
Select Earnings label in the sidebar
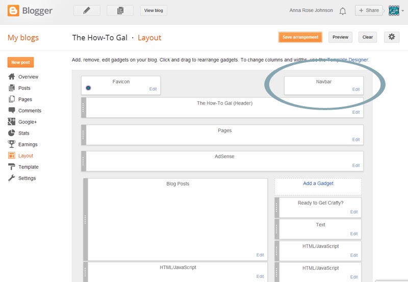pyautogui.click(x=28, y=144)
